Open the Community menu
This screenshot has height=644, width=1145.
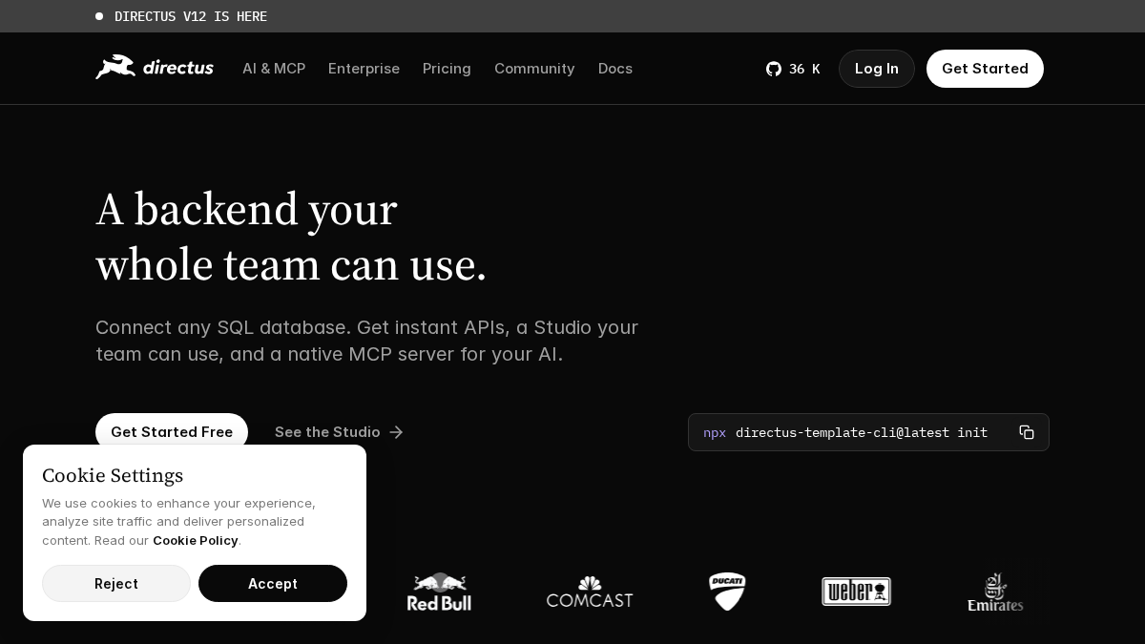click(534, 69)
